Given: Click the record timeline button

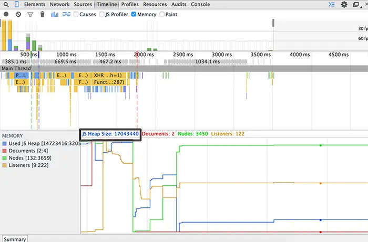Looking at the screenshot, I should click(x=6, y=14).
